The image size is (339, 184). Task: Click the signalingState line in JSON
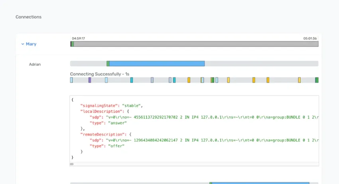111,106
